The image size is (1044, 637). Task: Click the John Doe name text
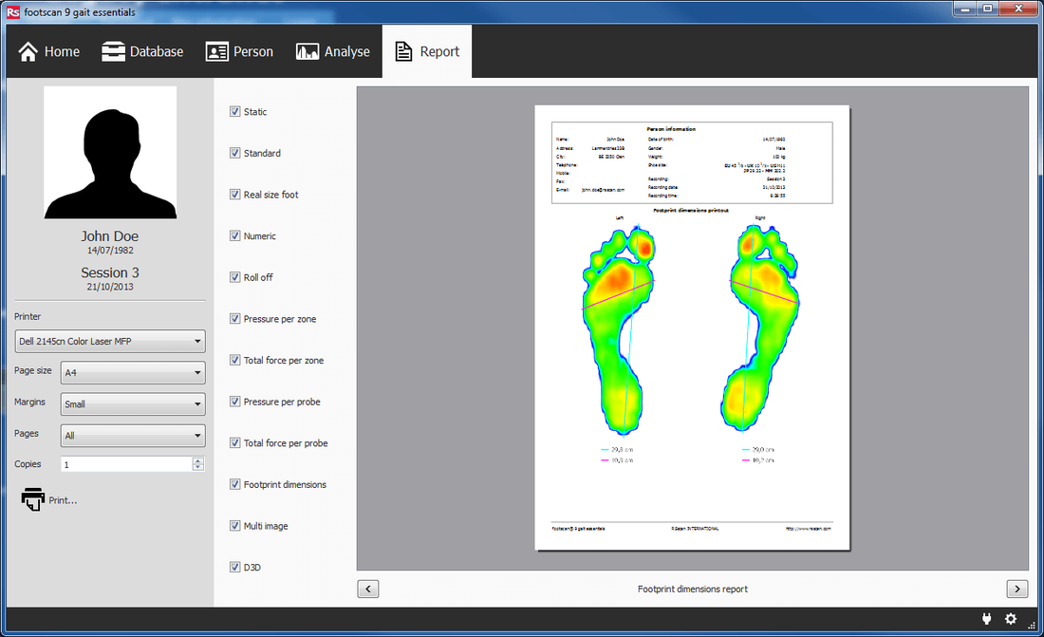click(x=110, y=235)
